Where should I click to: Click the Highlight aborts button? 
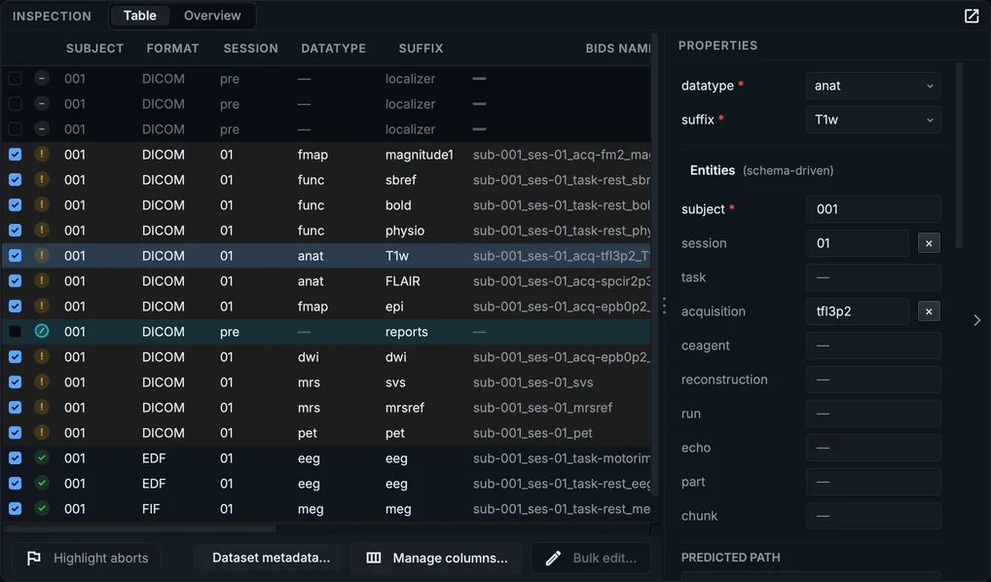pyautogui.click(x=88, y=558)
